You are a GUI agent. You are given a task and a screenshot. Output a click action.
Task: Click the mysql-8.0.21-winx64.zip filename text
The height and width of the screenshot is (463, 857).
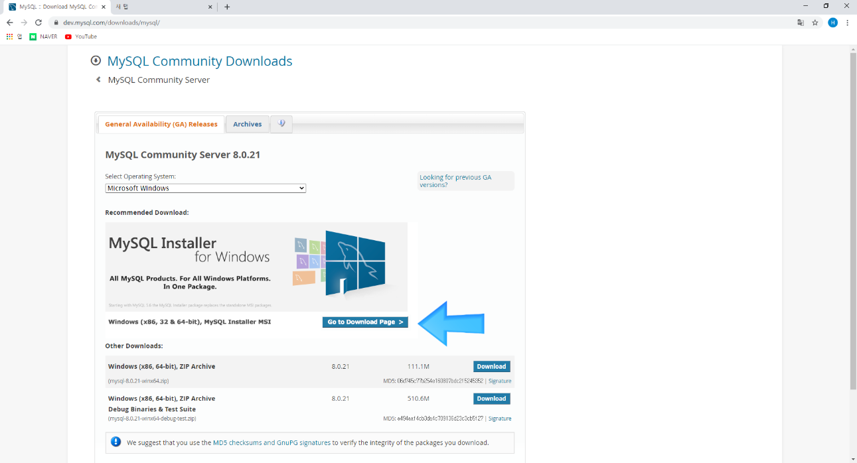139,381
